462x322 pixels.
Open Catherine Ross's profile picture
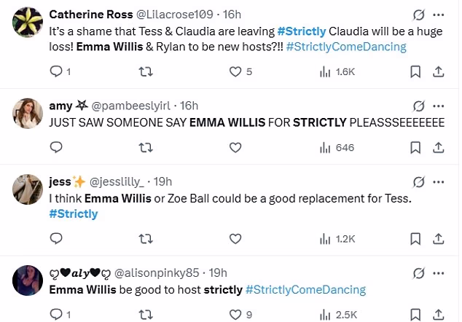[x=28, y=25]
